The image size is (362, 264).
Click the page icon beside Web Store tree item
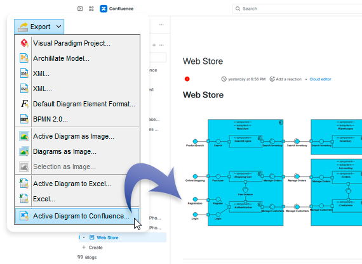click(x=92, y=237)
